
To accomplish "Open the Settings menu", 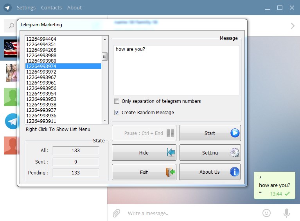I will [x=26, y=8].
